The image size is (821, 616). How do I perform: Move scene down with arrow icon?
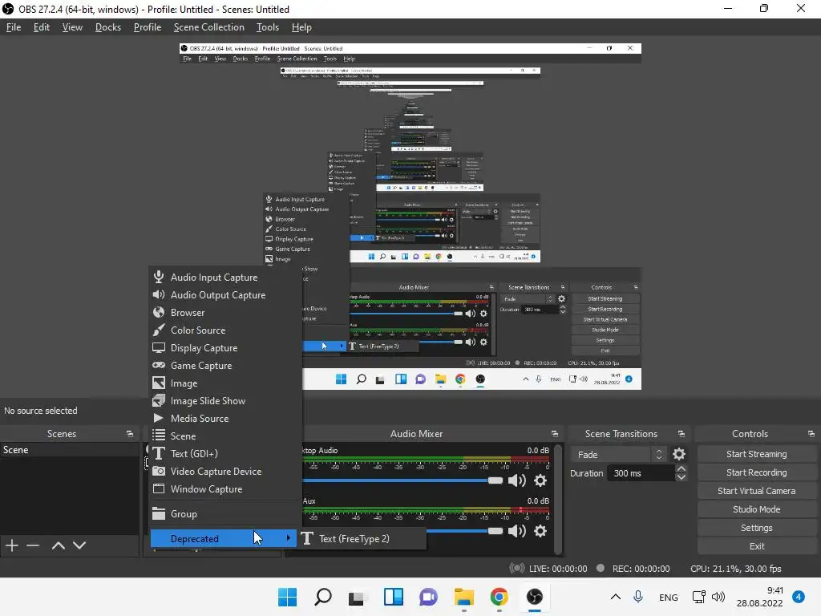[x=79, y=545]
